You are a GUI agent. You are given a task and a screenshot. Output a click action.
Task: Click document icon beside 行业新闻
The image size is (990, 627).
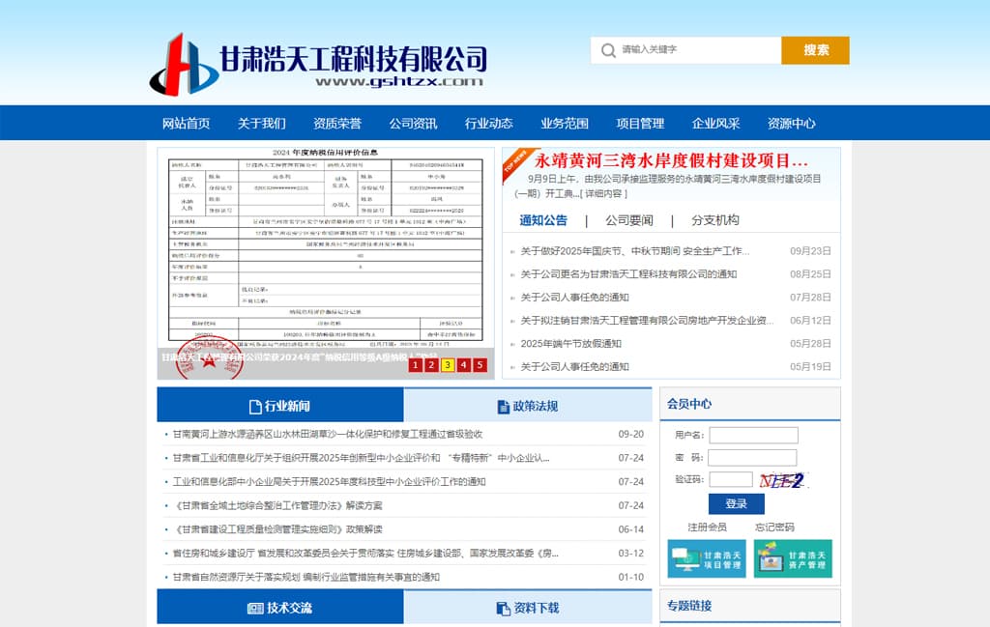[255, 407]
